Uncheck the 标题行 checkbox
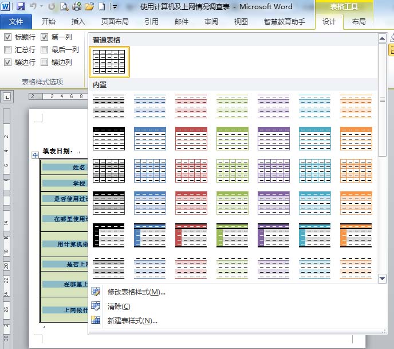394x349 pixels. 8,37
